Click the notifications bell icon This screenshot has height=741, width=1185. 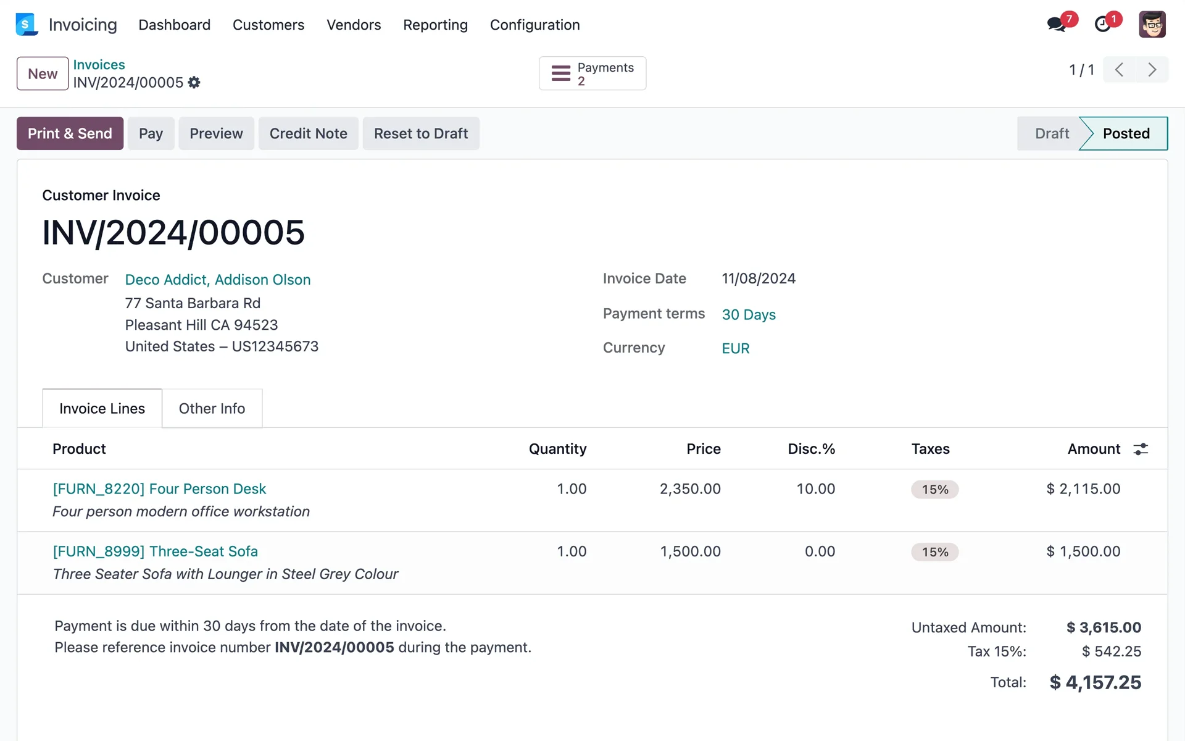point(1105,24)
